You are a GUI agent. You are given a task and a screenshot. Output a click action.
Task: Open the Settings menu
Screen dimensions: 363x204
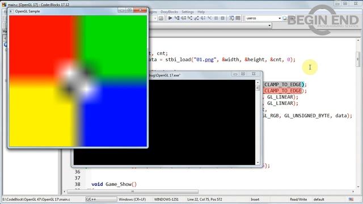(188, 11)
